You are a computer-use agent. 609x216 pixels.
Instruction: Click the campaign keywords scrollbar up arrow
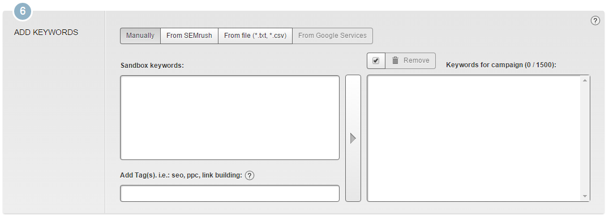(x=585, y=80)
